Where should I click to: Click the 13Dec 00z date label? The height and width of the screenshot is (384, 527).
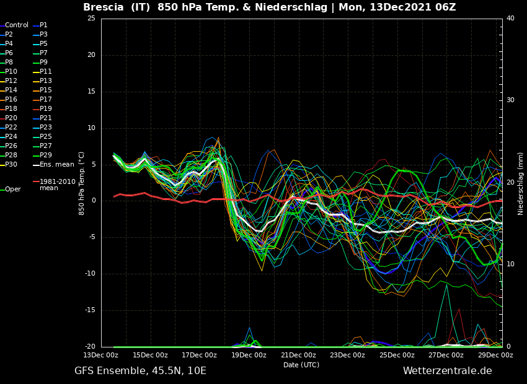click(x=101, y=355)
